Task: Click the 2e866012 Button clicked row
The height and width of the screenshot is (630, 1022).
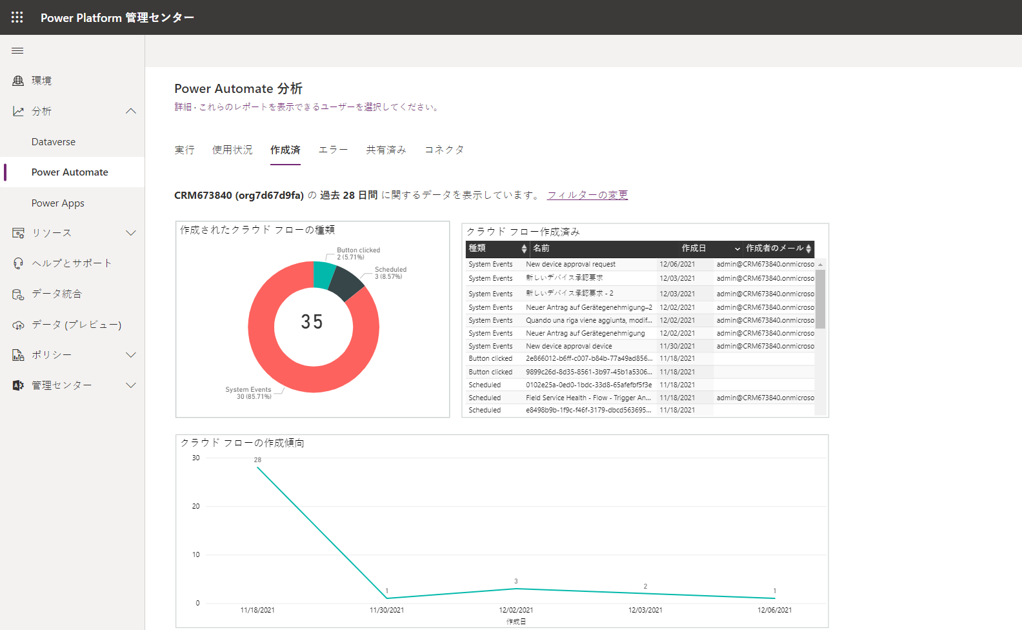Action: tap(640, 358)
